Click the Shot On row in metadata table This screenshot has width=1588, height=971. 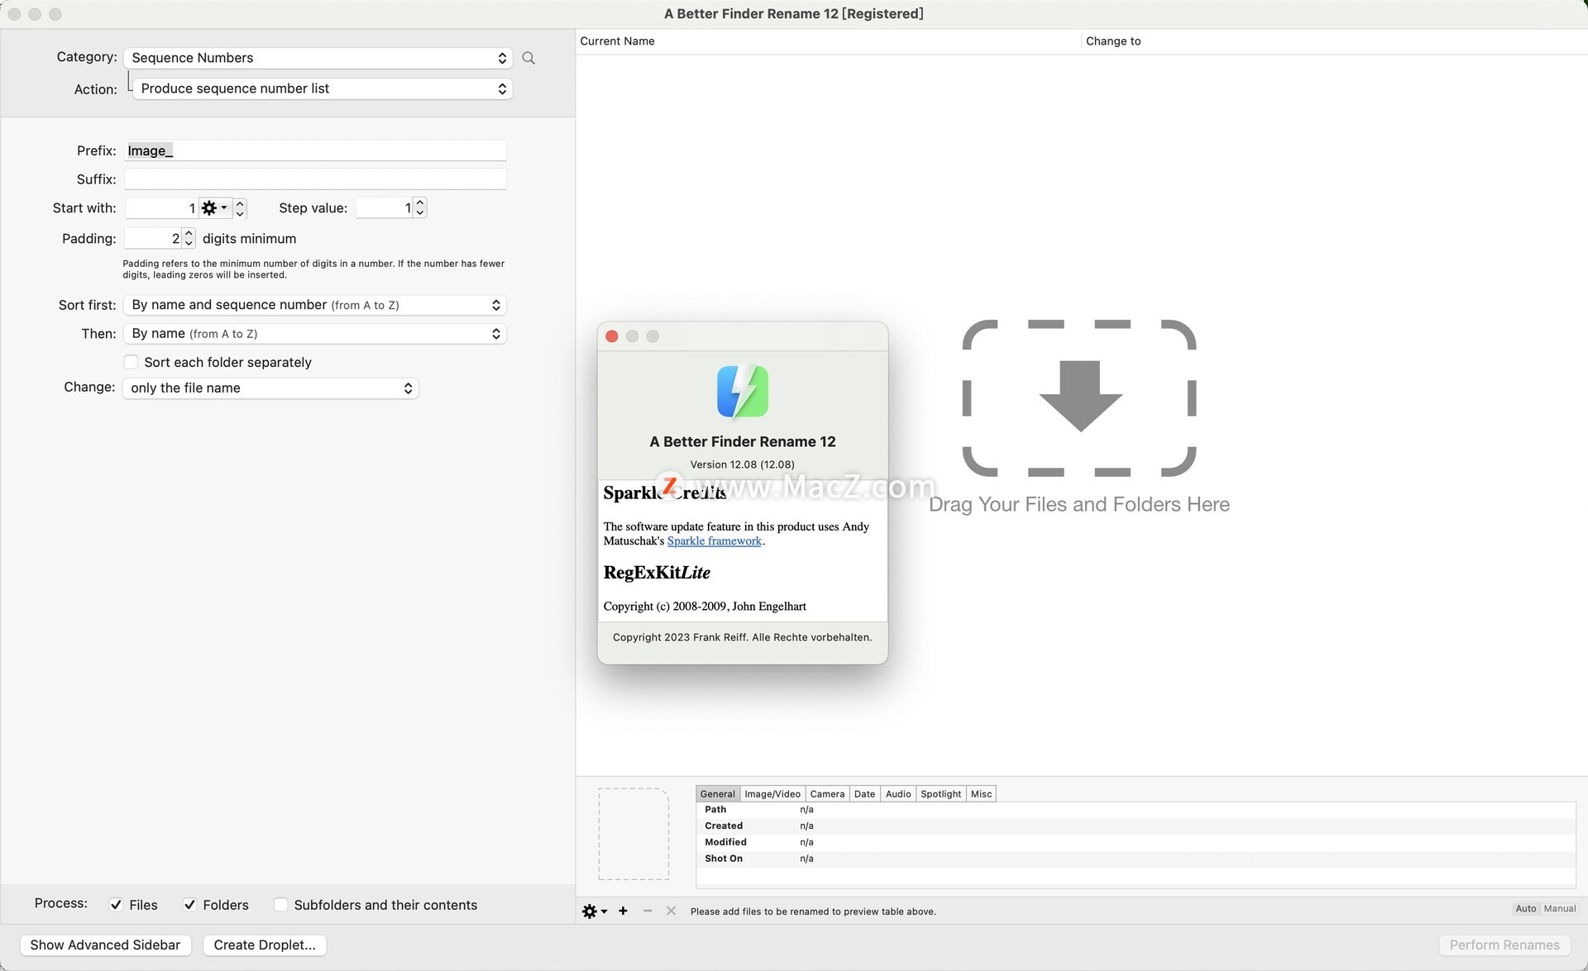[1136, 859]
